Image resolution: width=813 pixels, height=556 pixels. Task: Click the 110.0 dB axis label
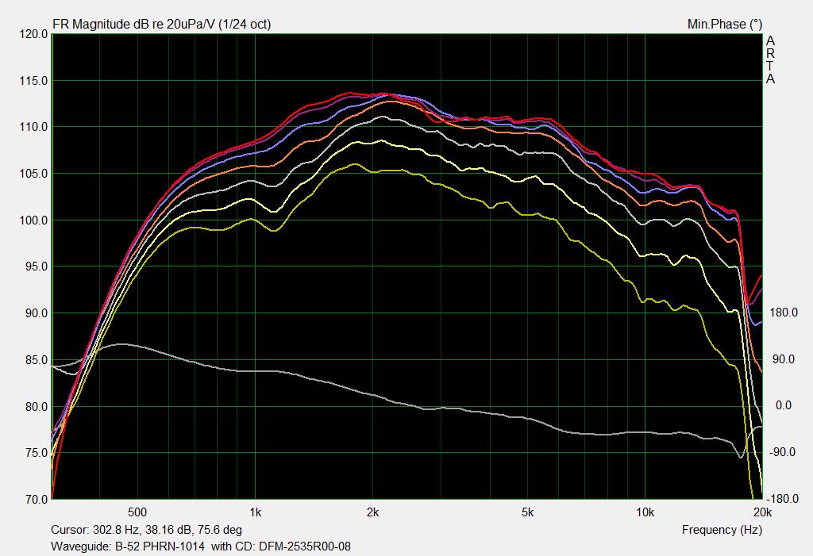tap(33, 127)
